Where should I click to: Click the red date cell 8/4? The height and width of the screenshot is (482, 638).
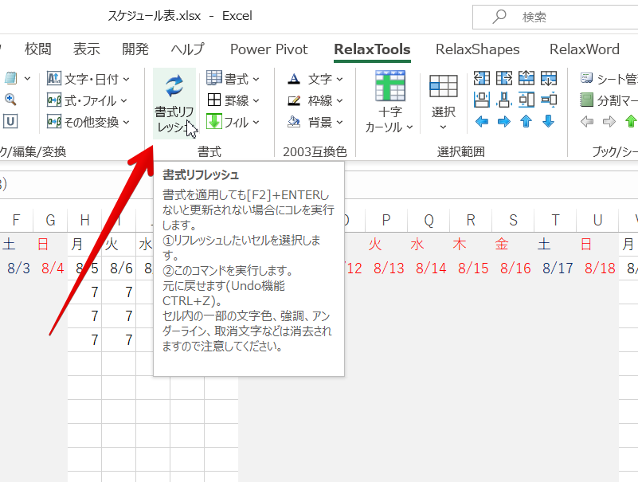tap(50, 268)
